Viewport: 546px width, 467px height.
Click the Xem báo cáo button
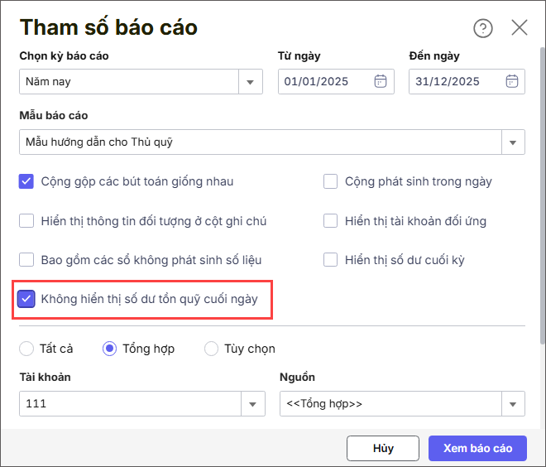[478, 448]
